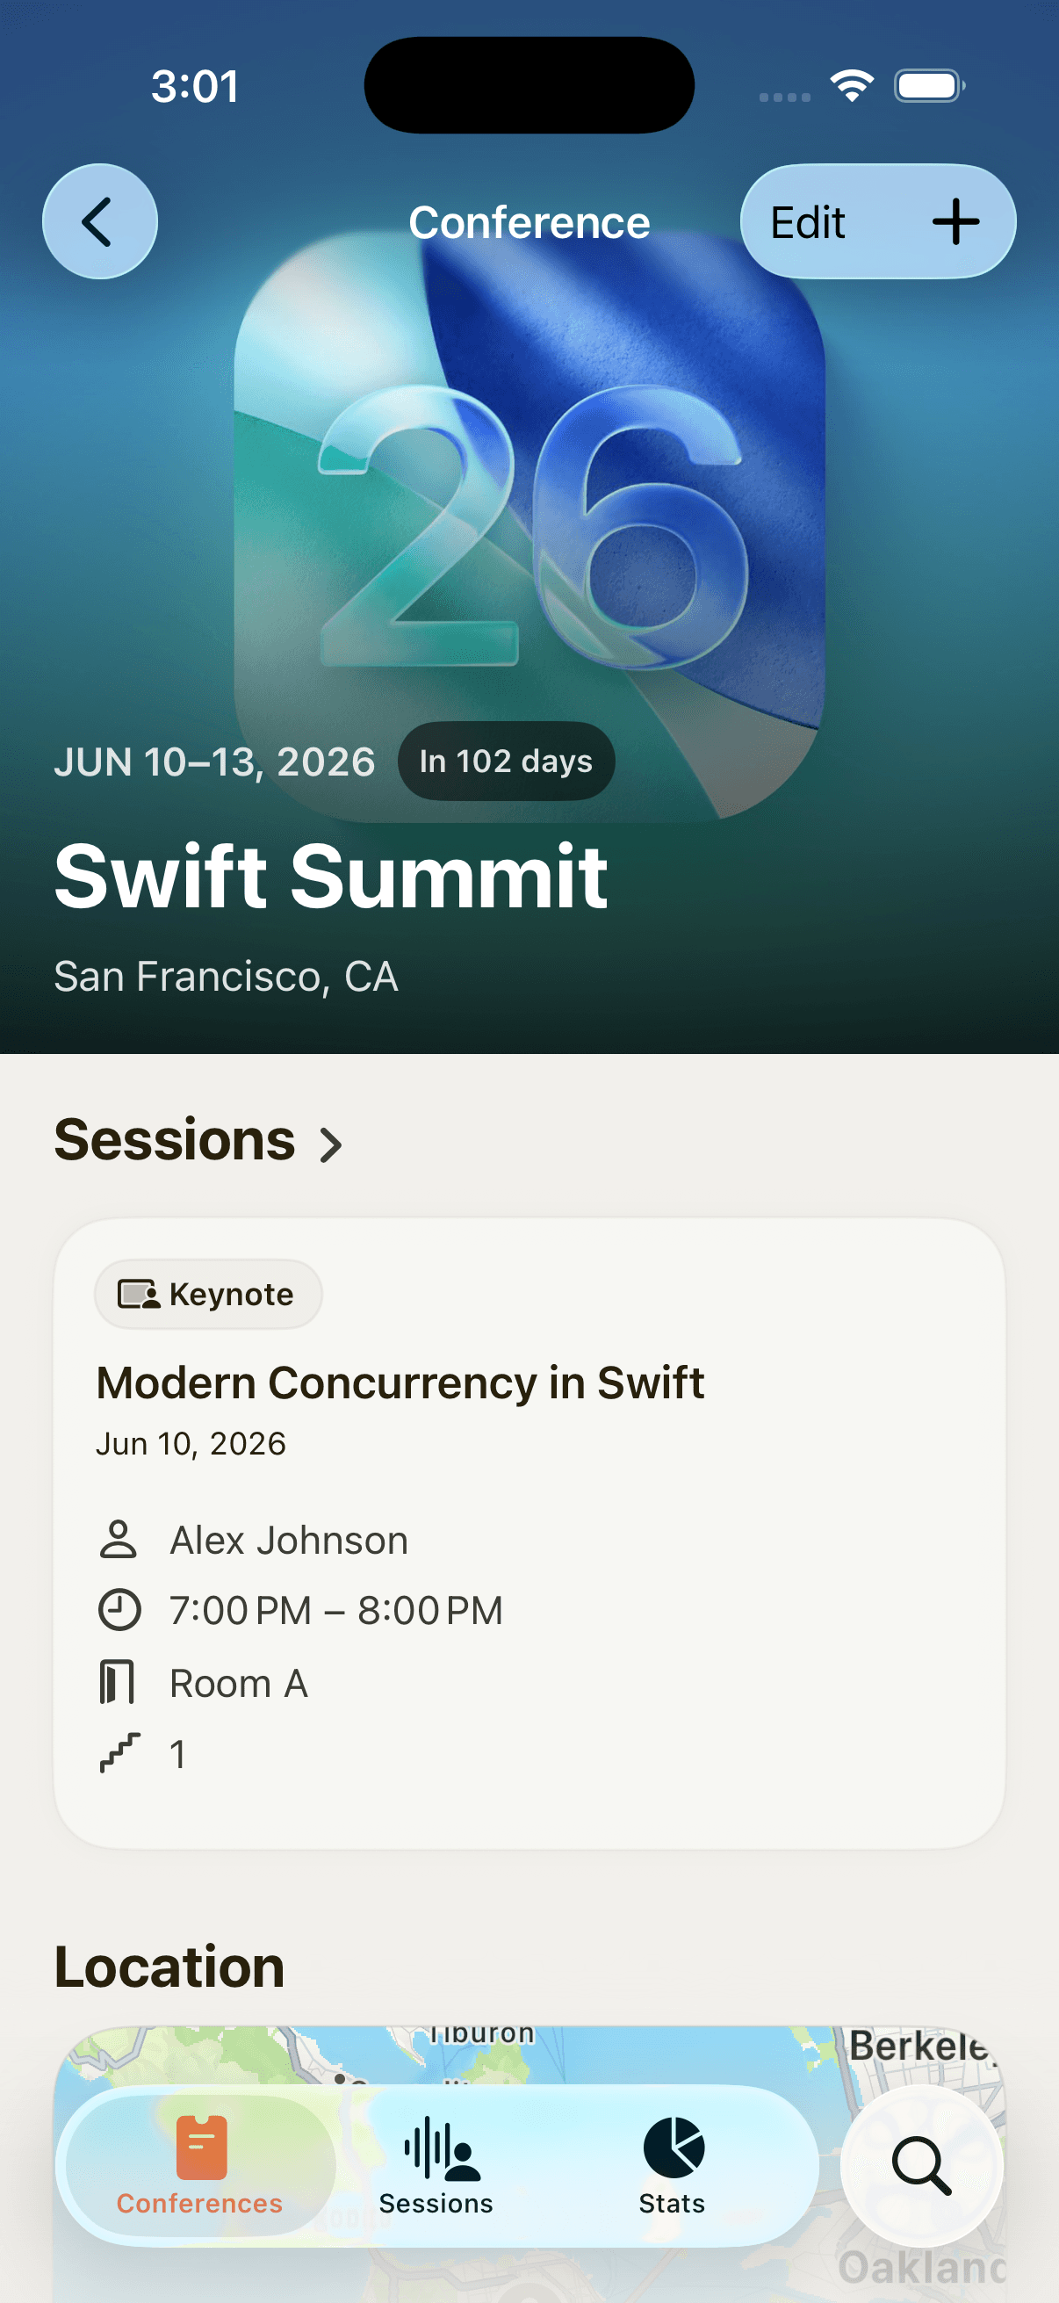The image size is (1059, 2303).
Task: Select the Conferences tab
Action: pos(200,2165)
